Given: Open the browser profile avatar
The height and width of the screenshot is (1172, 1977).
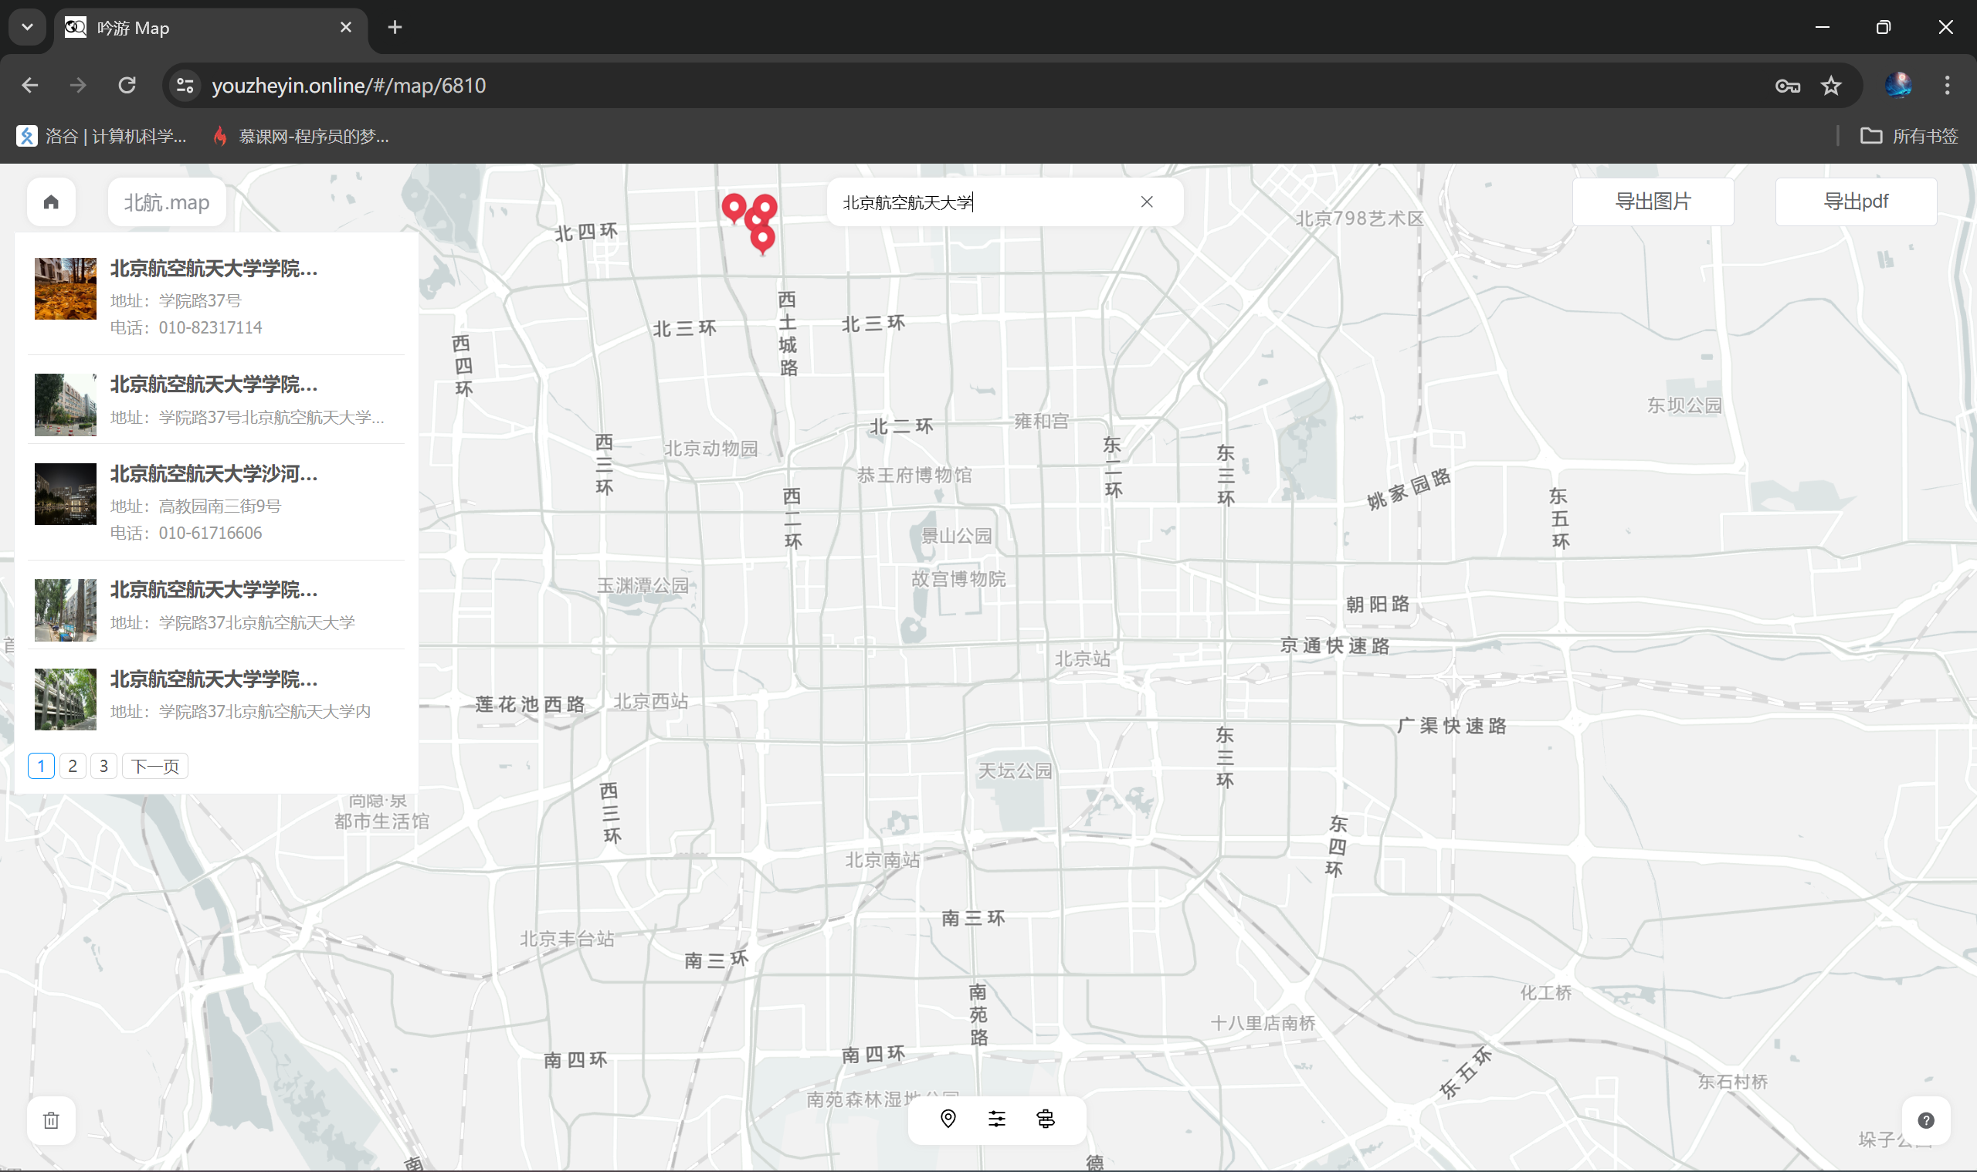Looking at the screenshot, I should [x=1898, y=85].
